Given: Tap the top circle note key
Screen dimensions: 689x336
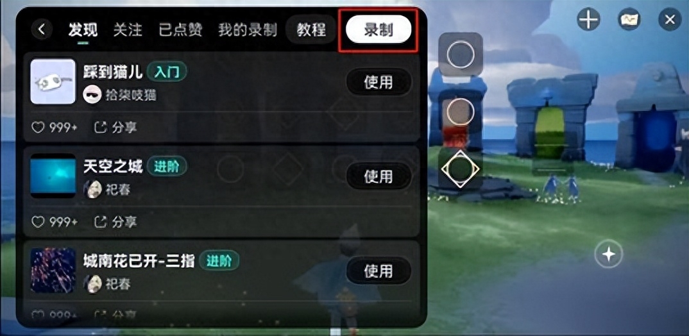Looking at the screenshot, I should (461, 55).
